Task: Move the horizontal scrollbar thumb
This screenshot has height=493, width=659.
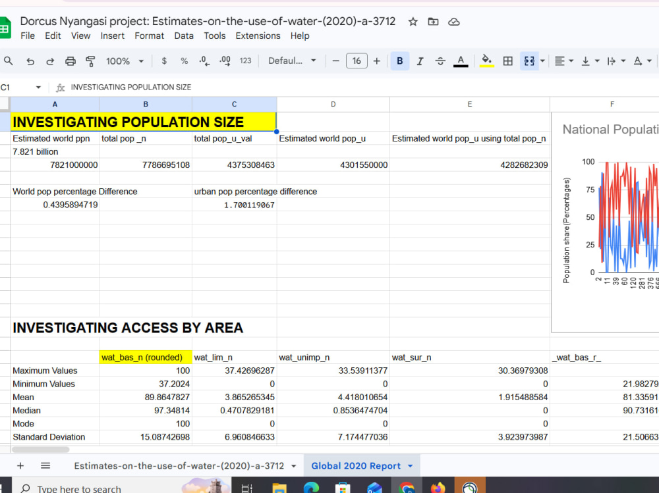Action: [x=40, y=450]
